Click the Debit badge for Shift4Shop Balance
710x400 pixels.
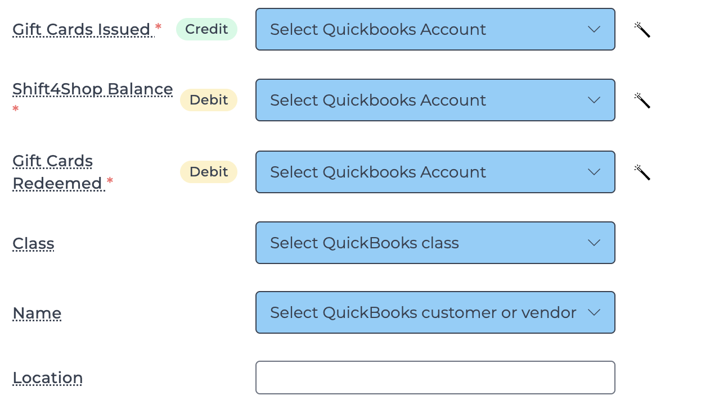[x=209, y=100]
